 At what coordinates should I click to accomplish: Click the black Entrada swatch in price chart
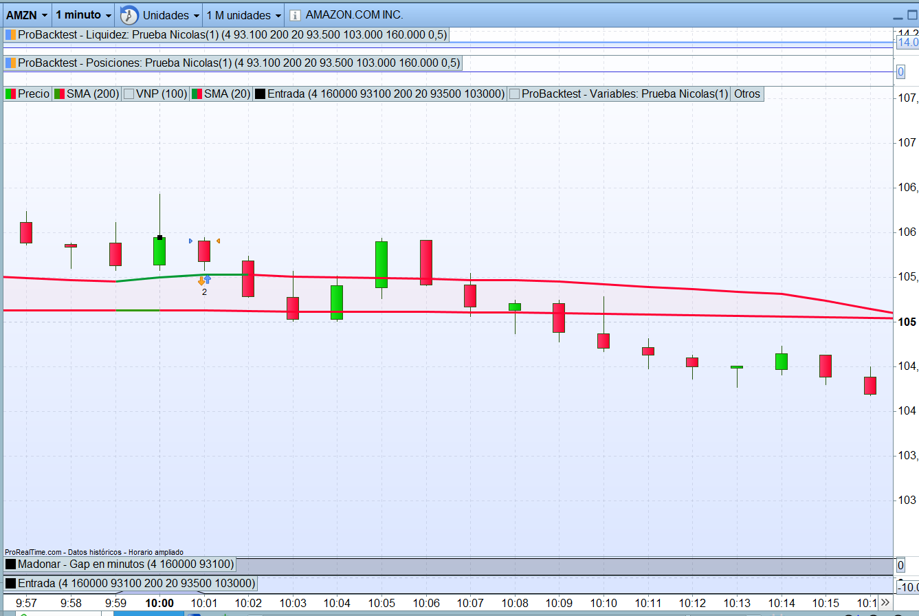pos(261,93)
